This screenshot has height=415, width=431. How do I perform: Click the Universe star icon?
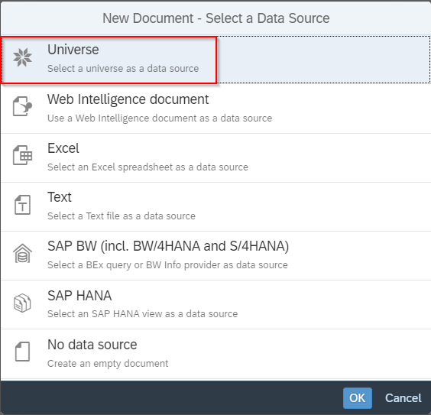coord(22,57)
